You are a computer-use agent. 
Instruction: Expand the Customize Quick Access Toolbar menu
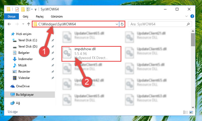(35, 9)
